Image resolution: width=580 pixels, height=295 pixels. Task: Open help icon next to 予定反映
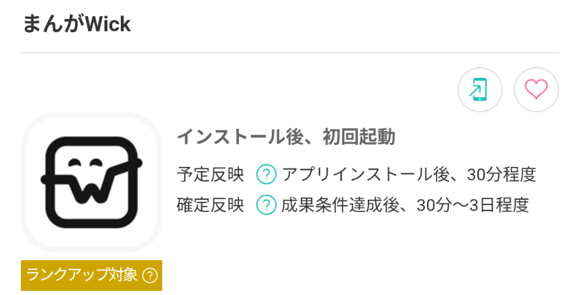point(267,174)
